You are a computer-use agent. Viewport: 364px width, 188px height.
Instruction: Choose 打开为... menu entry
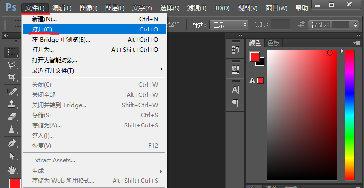pyautogui.click(x=94, y=50)
